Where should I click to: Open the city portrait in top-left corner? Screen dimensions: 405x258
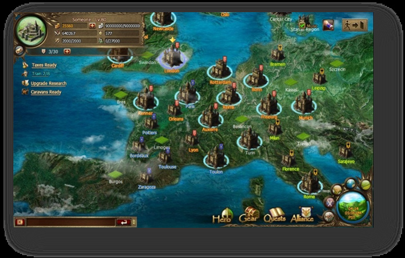31,31
